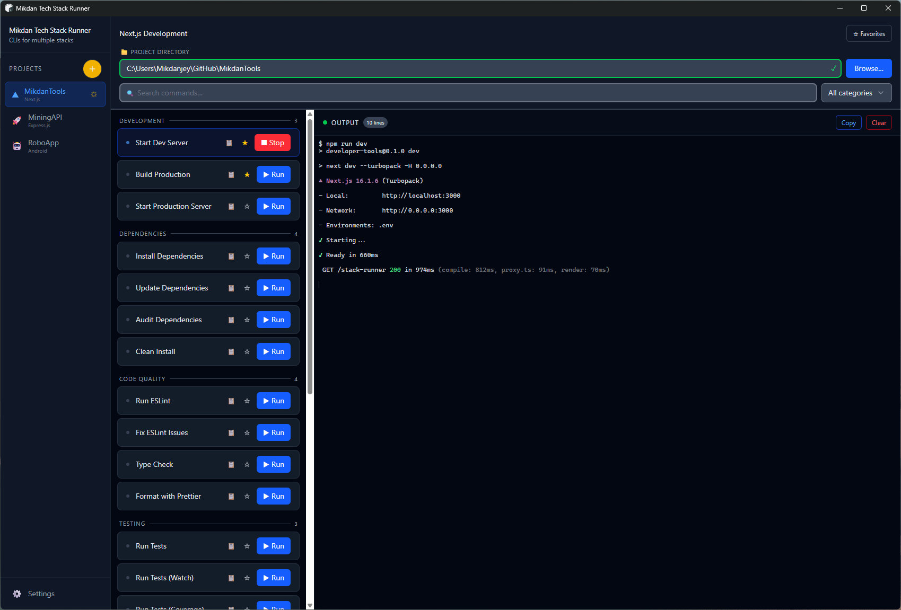Image resolution: width=901 pixels, height=610 pixels.
Task: Copy the Clean Install command
Action: (231, 352)
